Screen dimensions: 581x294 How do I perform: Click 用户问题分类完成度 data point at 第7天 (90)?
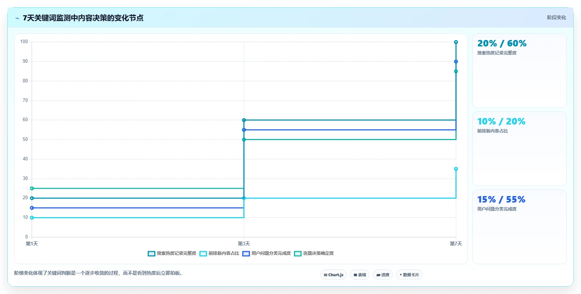coord(456,62)
